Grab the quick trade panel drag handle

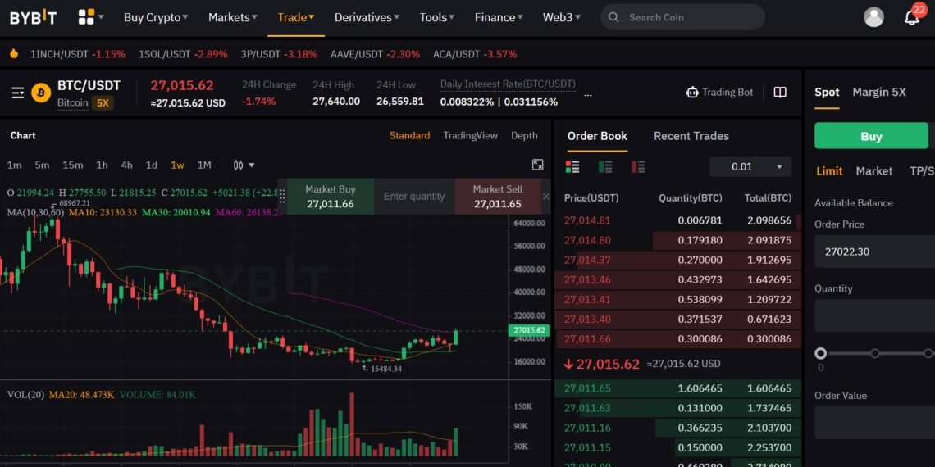pos(282,197)
